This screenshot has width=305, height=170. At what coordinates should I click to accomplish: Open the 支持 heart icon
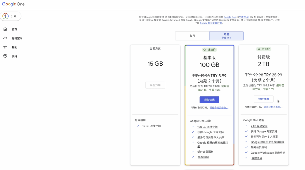[5, 56]
